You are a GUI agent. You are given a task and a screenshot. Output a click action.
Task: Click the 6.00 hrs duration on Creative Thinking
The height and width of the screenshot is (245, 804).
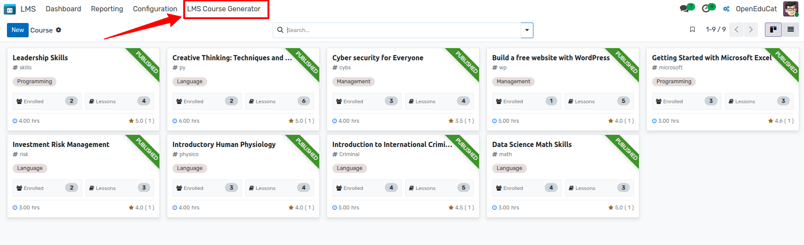[x=186, y=121]
